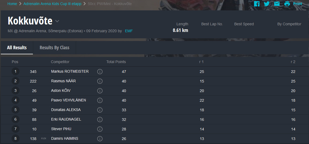Select By Competitor header option
The image size is (309, 144).
(x=289, y=24)
